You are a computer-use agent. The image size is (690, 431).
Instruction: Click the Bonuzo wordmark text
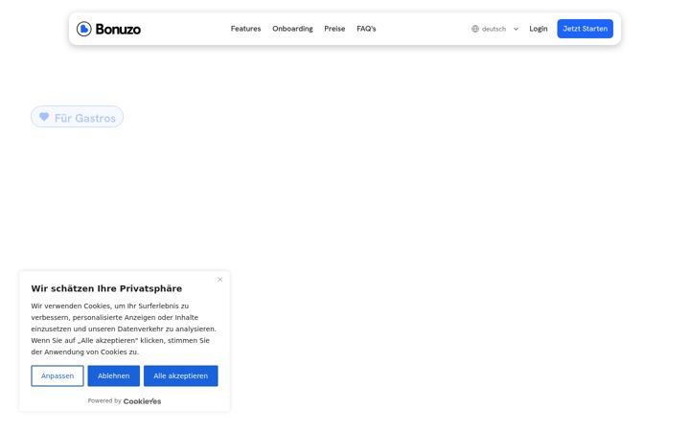118,29
